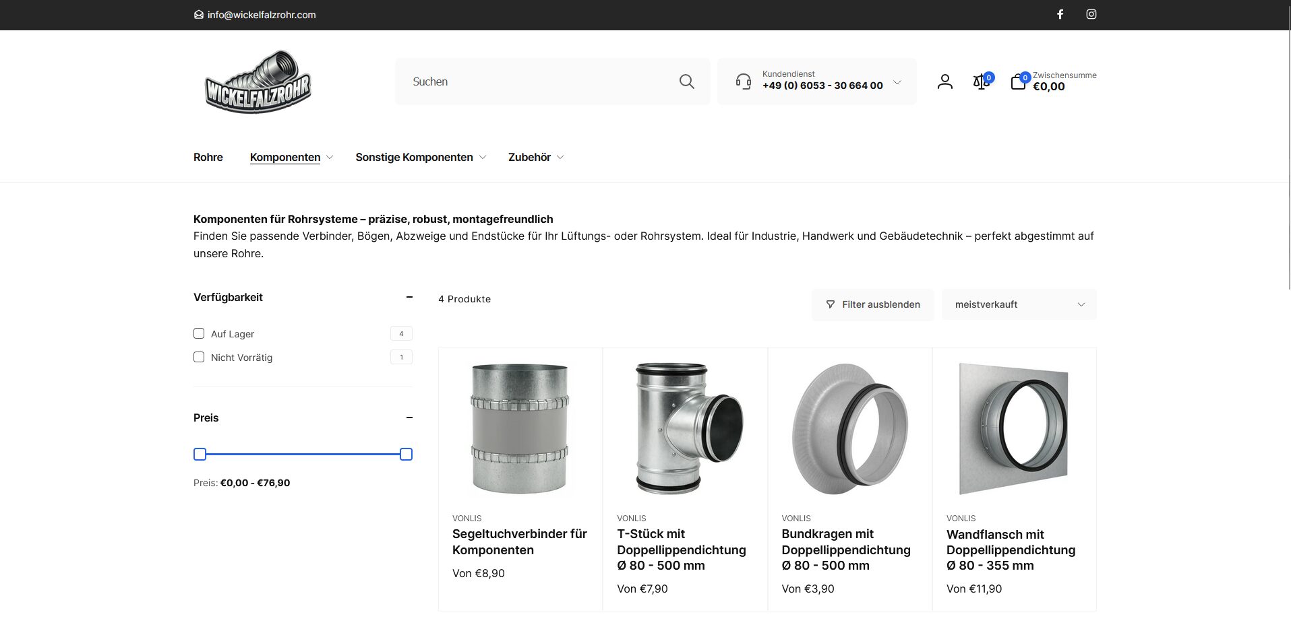Open the product compare scales icon

[x=981, y=82]
